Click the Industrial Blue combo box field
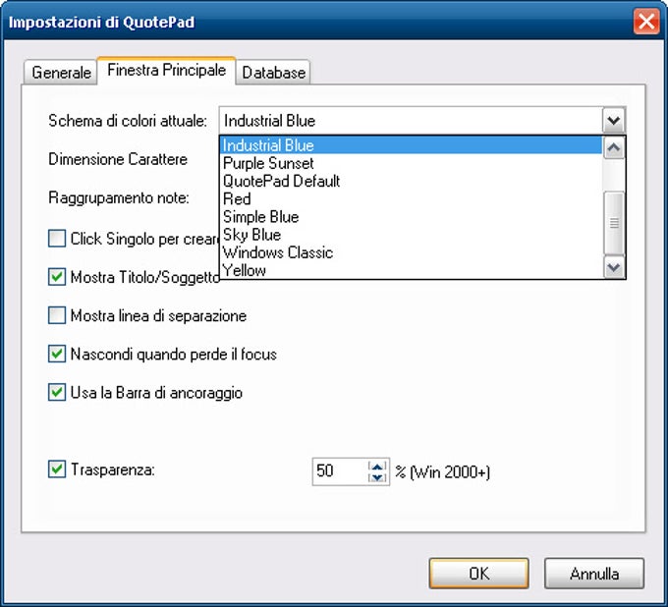This screenshot has width=668, height=607. coord(411,121)
